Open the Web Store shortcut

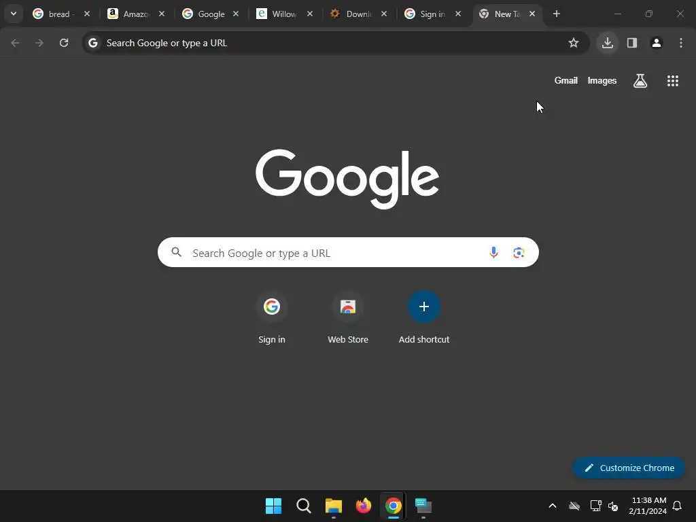click(348, 318)
